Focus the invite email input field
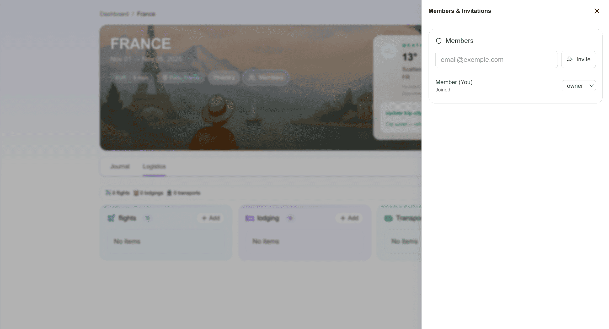Image resolution: width=609 pixels, height=329 pixels. (496, 59)
